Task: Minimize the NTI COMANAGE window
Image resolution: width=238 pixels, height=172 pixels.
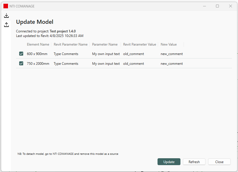Action: coord(204,6)
